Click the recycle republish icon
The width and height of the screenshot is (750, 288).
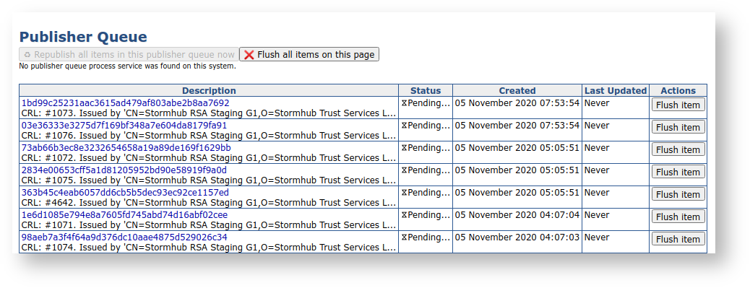(27, 55)
